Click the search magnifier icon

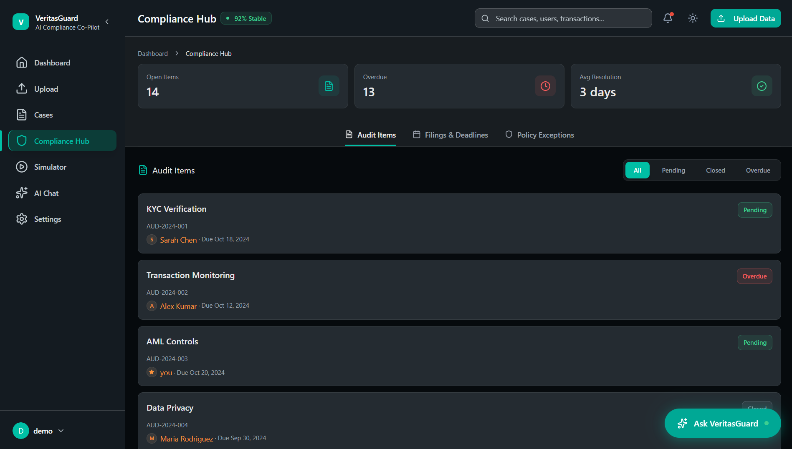tap(485, 18)
